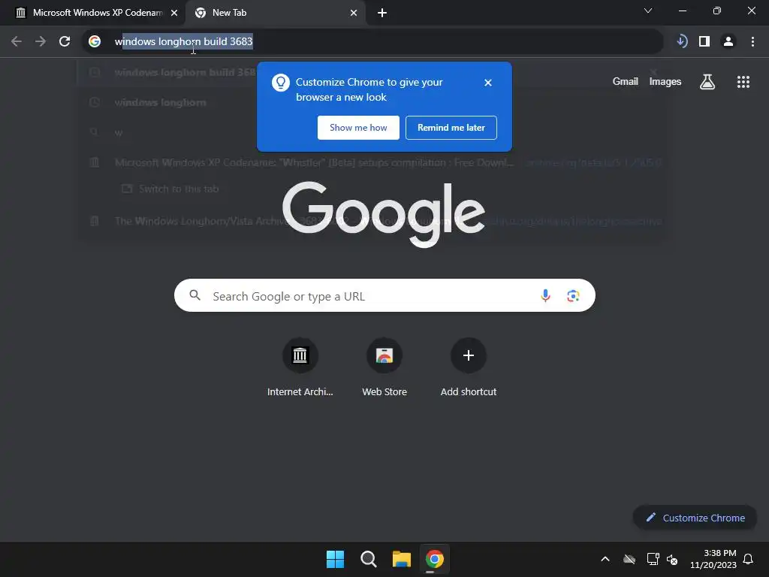Click the Show me how button
The image size is (769, 577).
click(358, 128)
